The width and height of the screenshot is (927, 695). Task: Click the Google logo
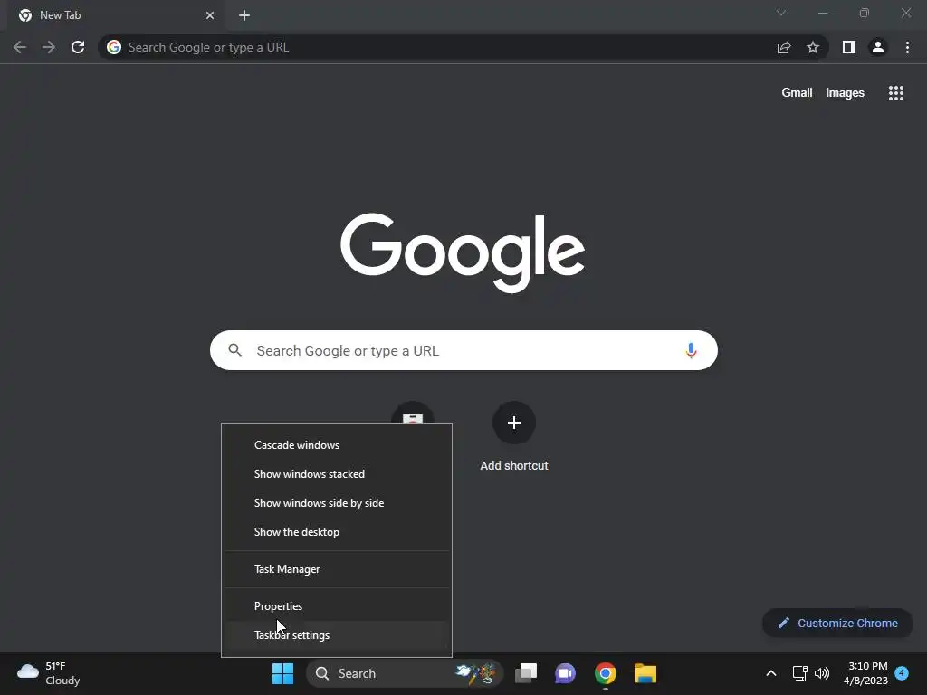463,252
